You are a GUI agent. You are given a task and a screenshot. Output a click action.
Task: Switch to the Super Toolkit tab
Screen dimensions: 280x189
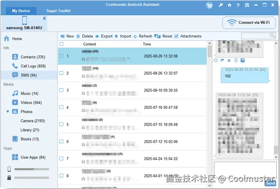pyautogui.click(x=58, y=11)
